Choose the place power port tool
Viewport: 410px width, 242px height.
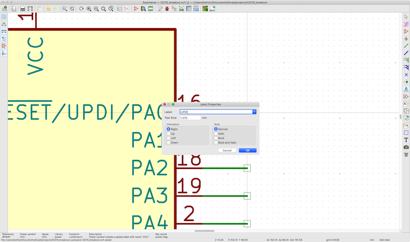(x=406, y=39)
